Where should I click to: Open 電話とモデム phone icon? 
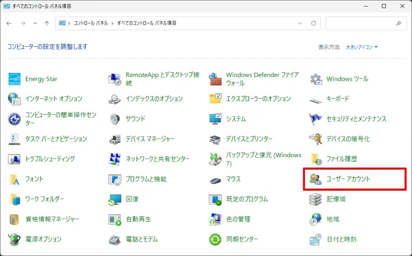point(114,239)
